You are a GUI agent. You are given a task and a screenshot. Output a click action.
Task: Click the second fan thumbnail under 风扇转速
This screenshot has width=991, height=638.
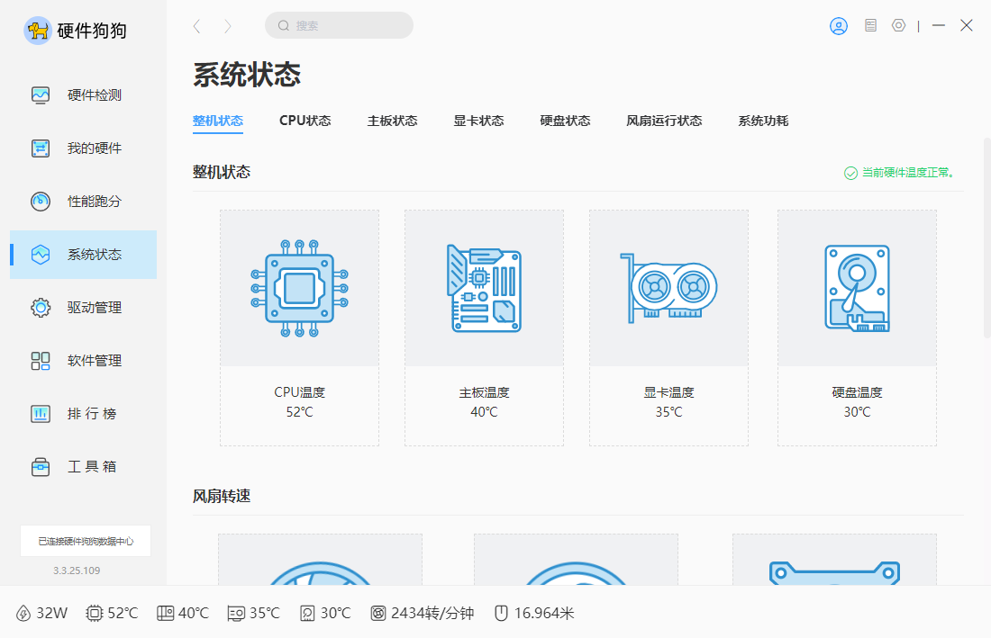click(x=576, y=560)
